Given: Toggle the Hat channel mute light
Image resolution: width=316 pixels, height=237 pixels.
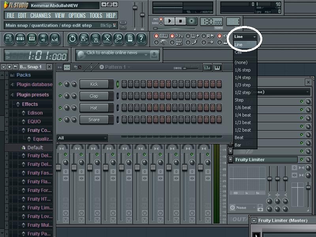Looking at the screenshot, I should (x=60, y=107).
